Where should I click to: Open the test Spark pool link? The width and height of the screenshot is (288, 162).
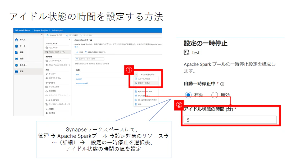77,75
